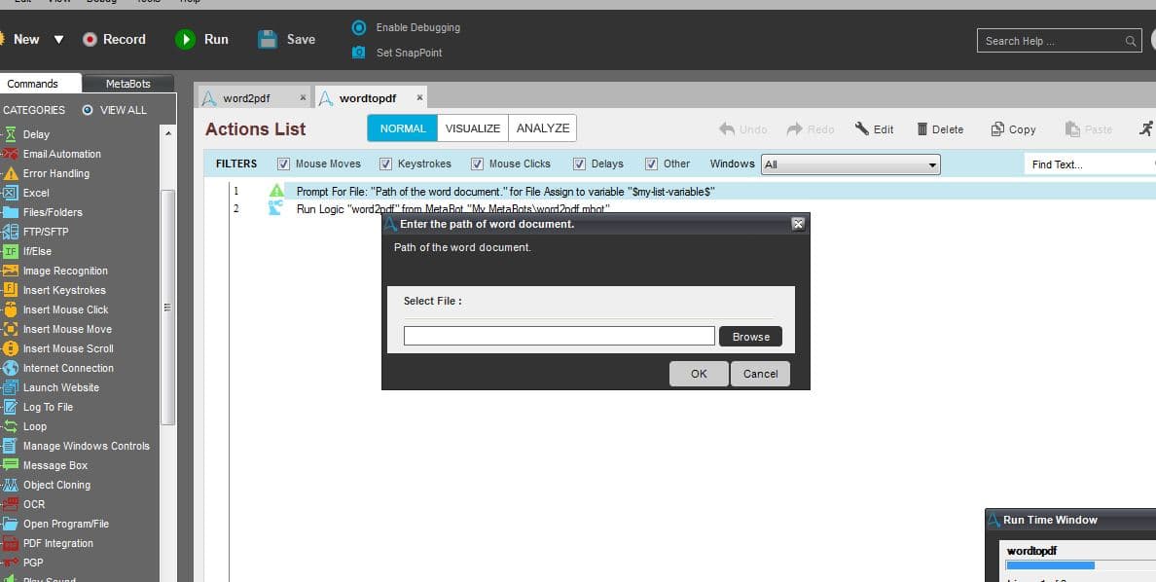Click the green Run play icon

tap(185, 39)
